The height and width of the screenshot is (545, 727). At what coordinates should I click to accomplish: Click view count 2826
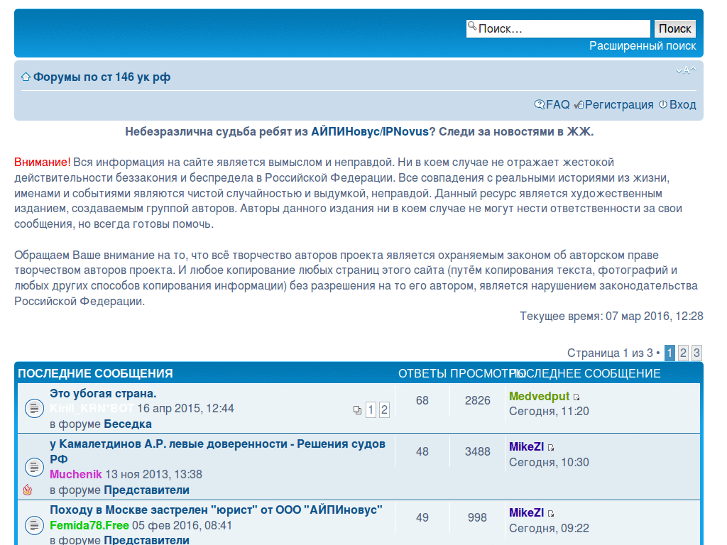click(x=478, y=400)
